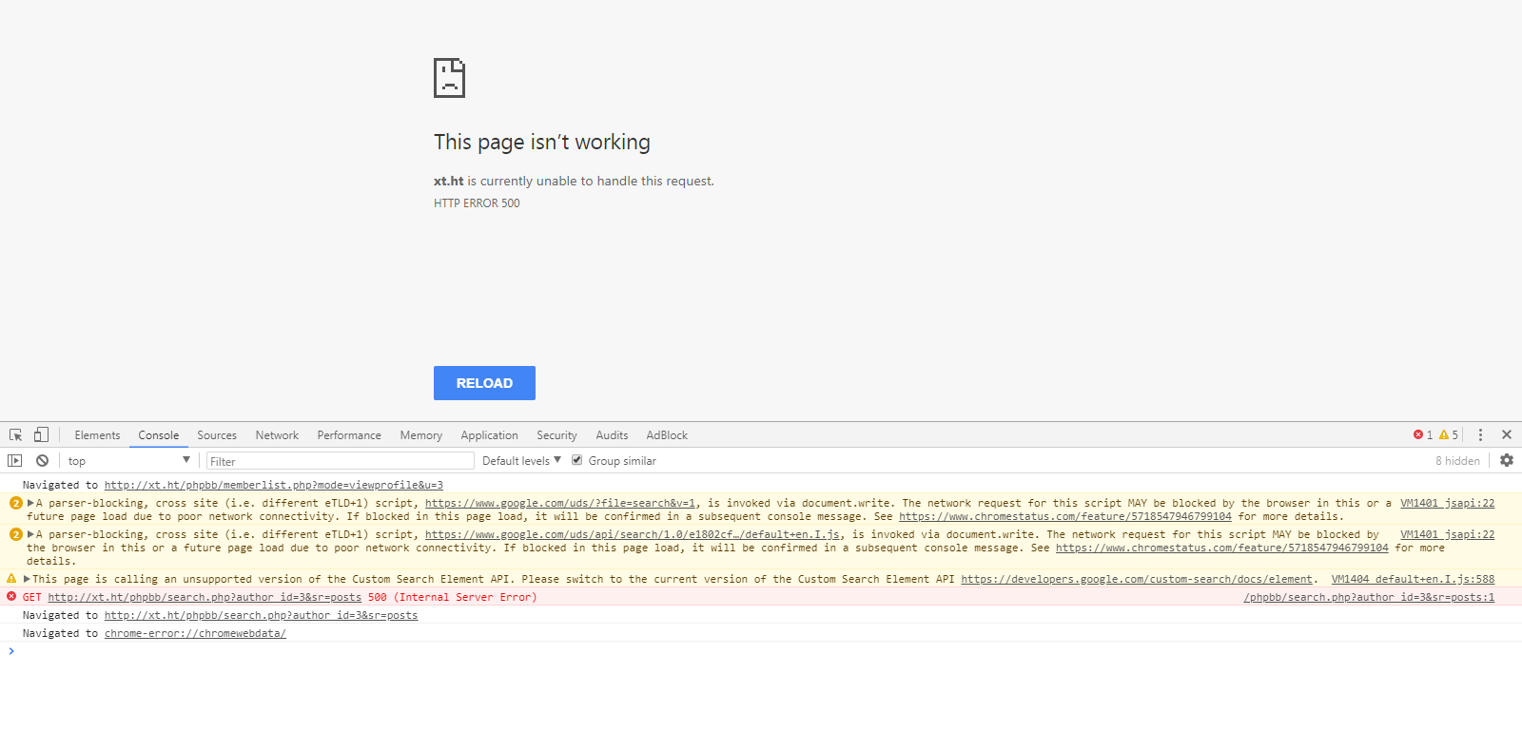Open the memberlist.php viewprofile link

click(x=273, y=485)
